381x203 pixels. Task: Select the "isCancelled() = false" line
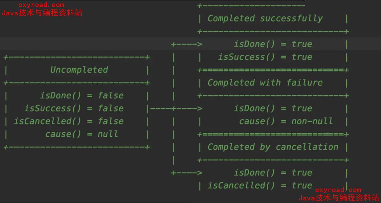68,121
